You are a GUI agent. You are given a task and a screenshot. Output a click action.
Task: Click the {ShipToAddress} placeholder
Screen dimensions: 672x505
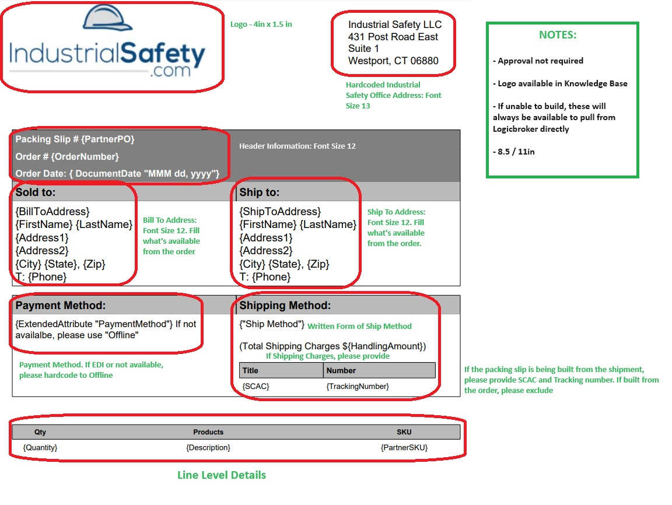click(x=280, y=211)
